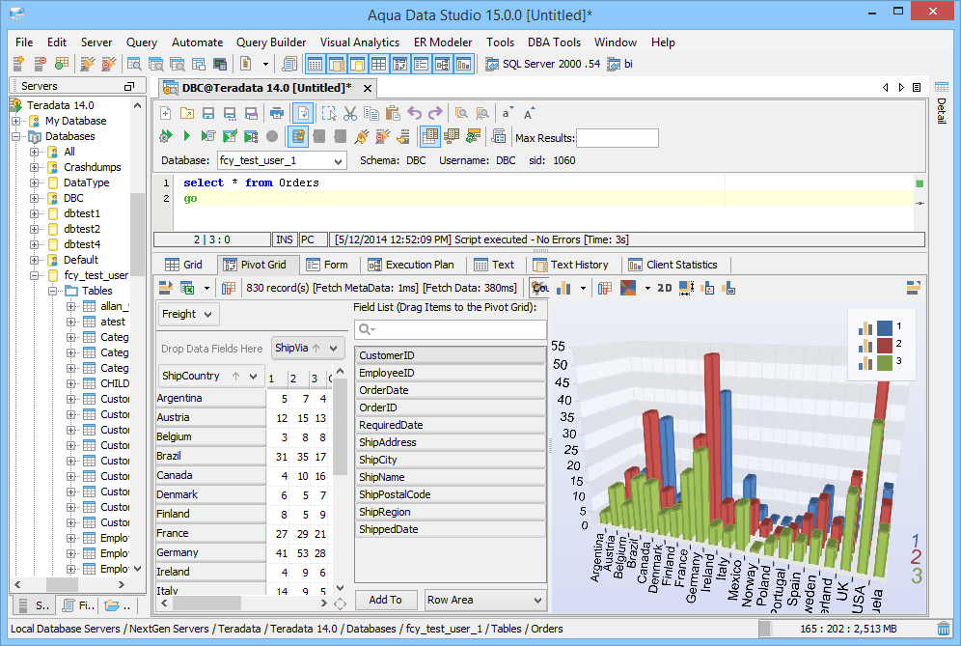Open the Detail side panel
Image resolution: width=961 pixels, height=646 pixels.
point(942,103)
